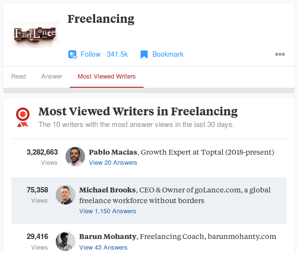Switch to the Read tab
This screenshot has width=297, height=253.
click(x=18, y=77)
